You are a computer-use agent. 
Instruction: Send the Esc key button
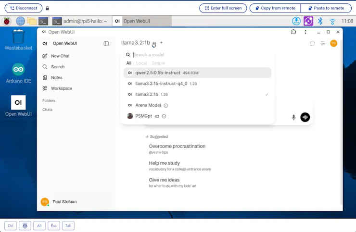point(54,226)
